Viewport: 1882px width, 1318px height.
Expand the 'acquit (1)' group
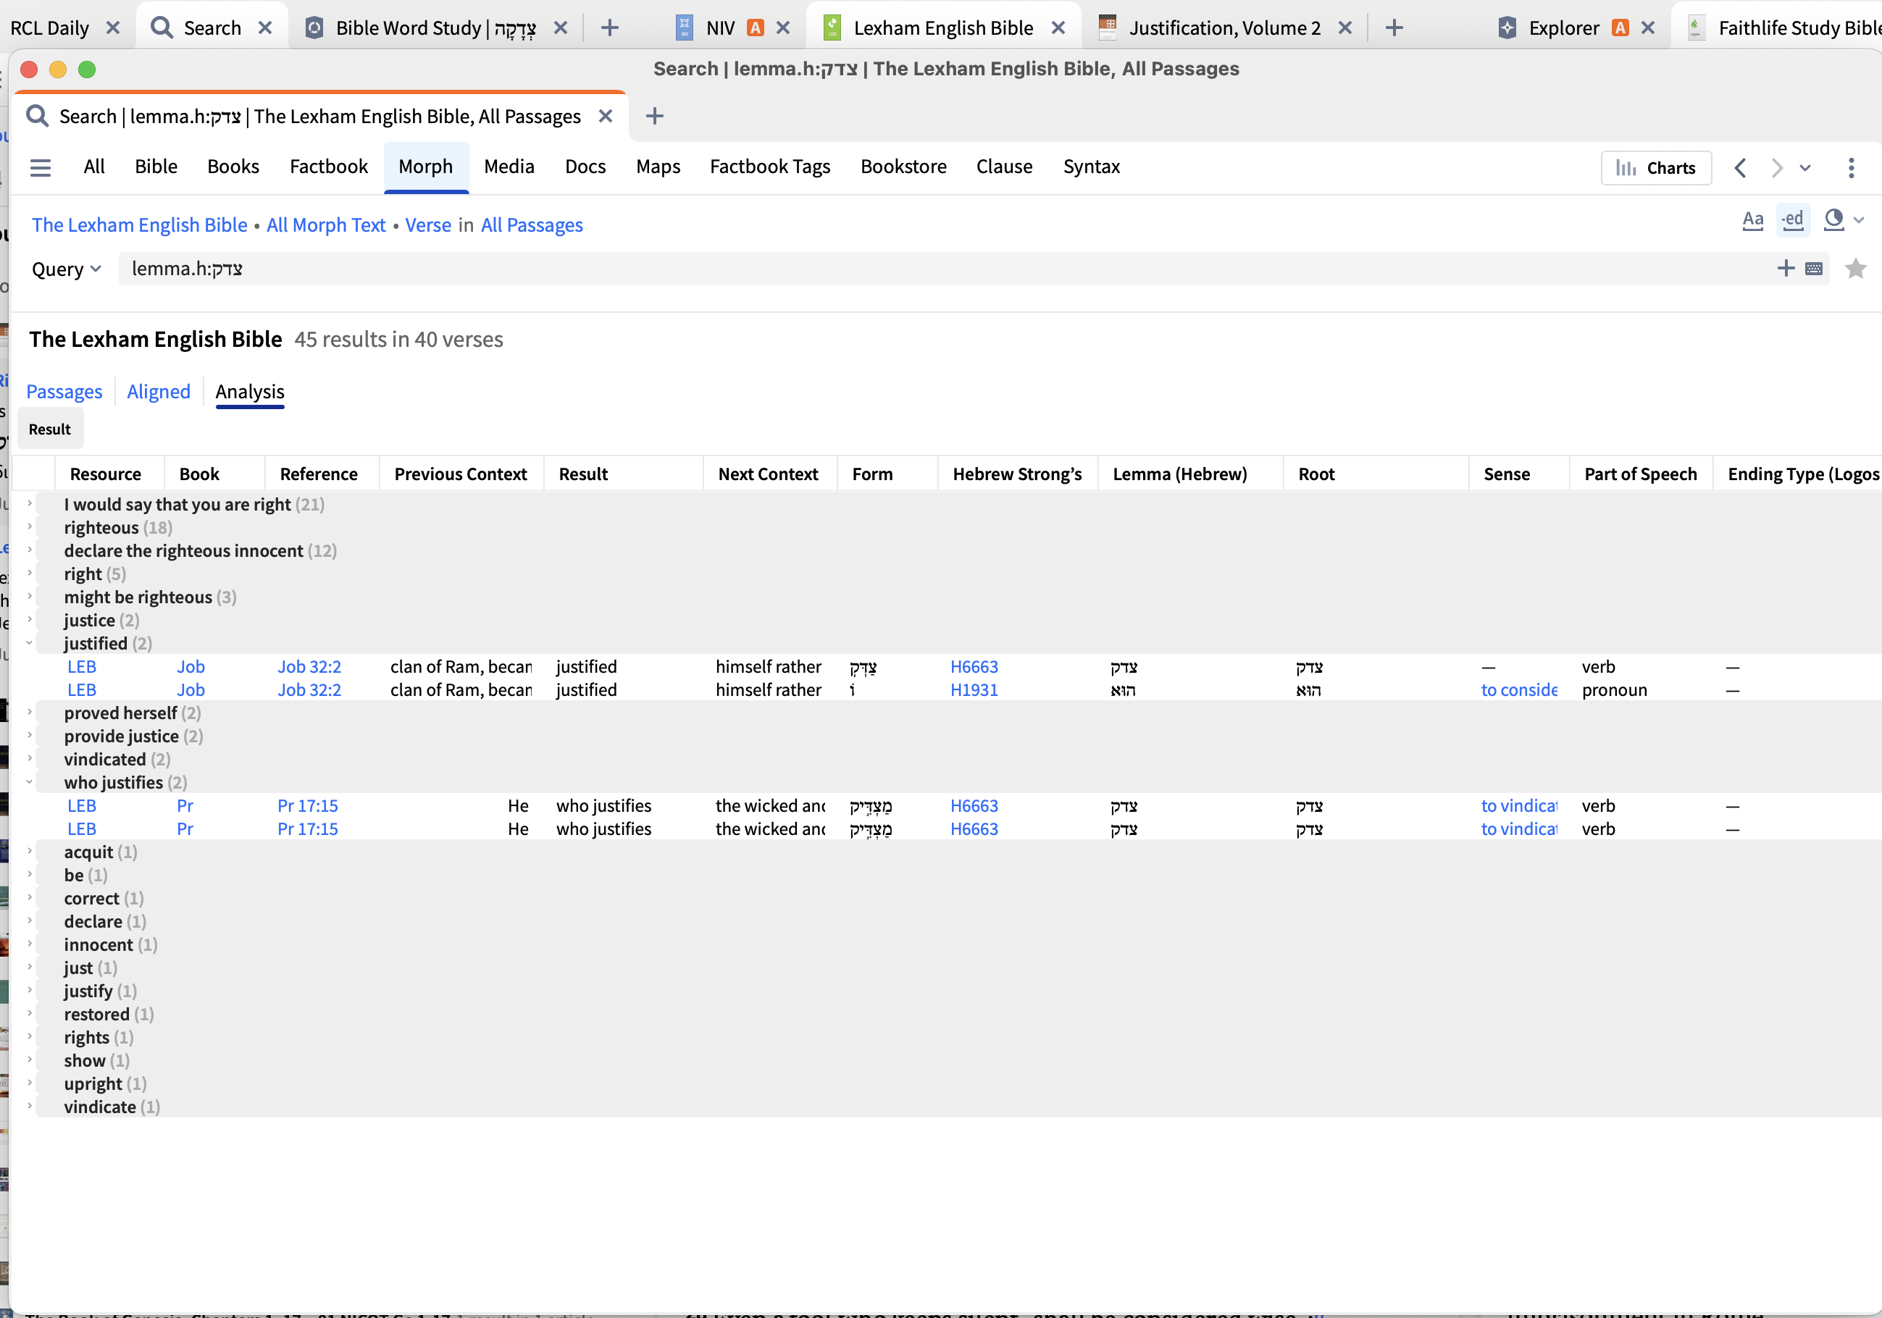(x=30, y=851)
